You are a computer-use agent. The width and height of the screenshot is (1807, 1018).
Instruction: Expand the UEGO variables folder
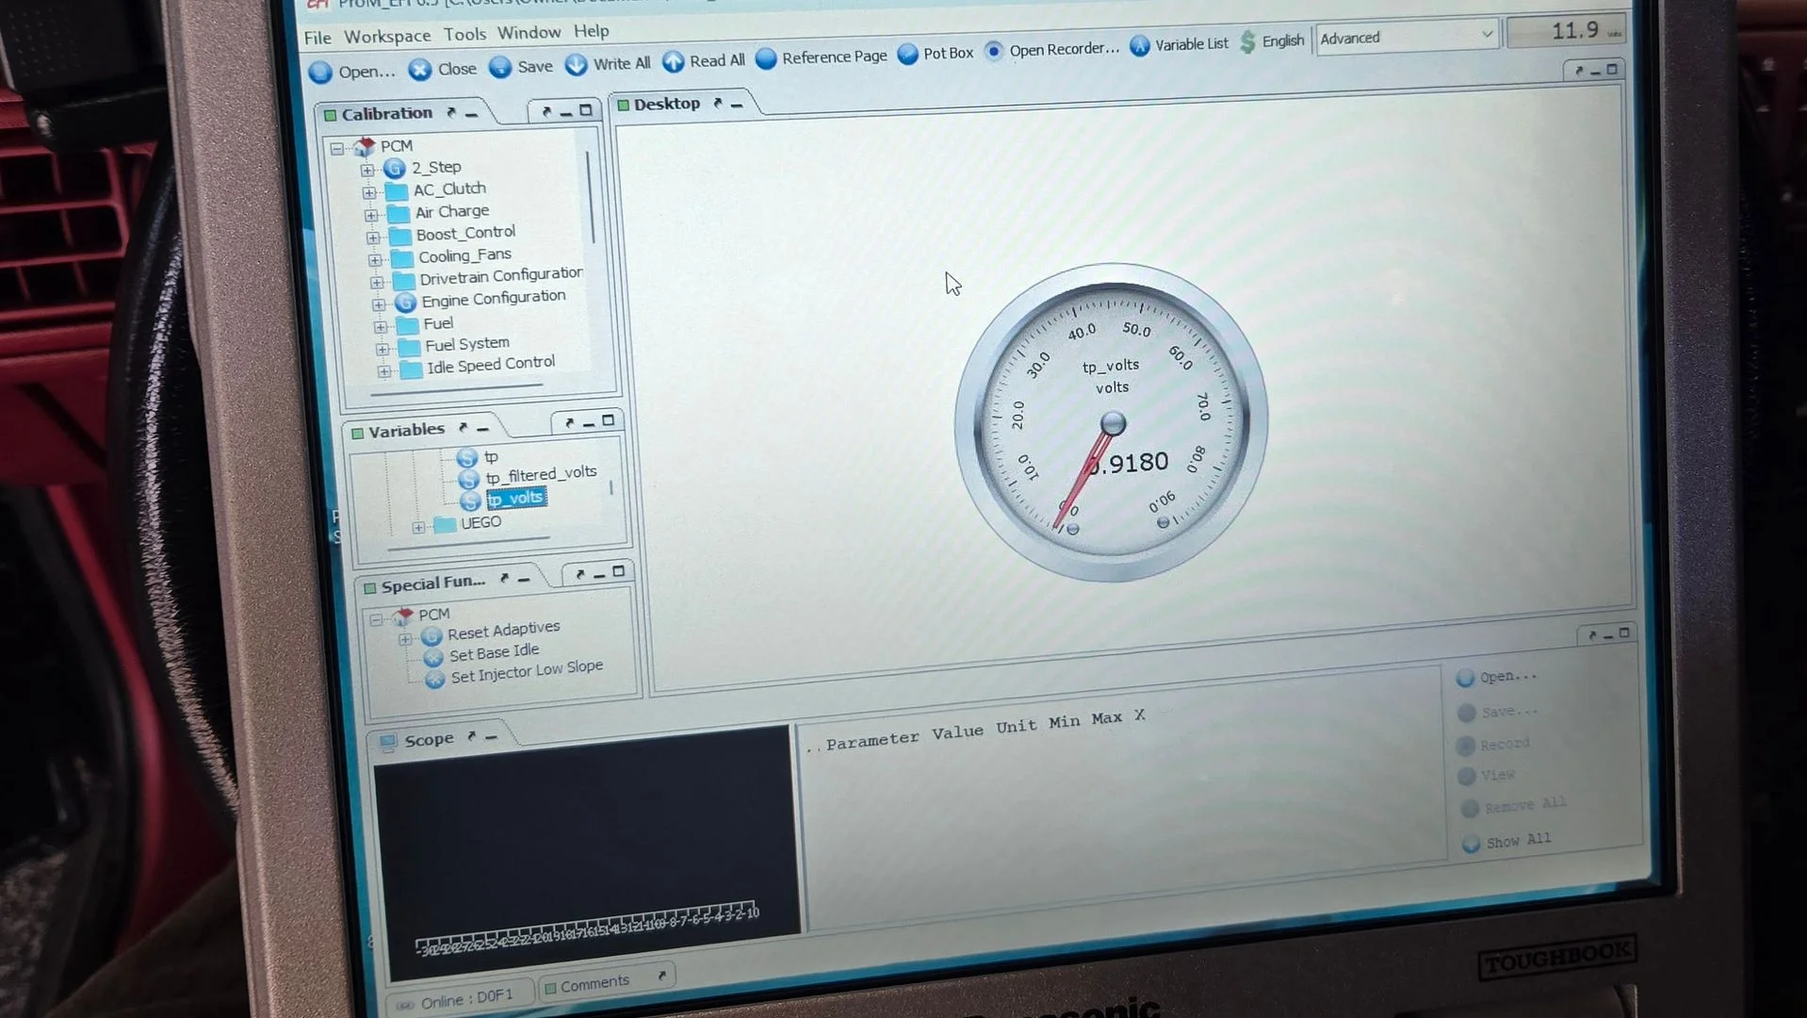418,527
